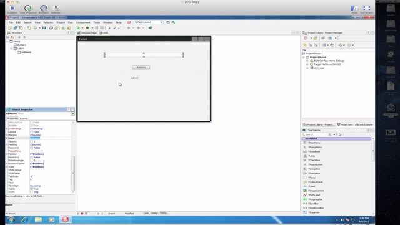Click the Windows Start button

[11, 219]
